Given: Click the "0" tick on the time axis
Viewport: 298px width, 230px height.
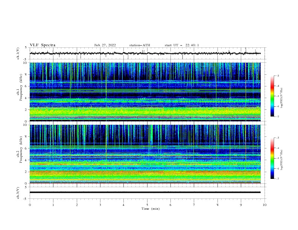Looking at the screenshot, I should point(30,205).
